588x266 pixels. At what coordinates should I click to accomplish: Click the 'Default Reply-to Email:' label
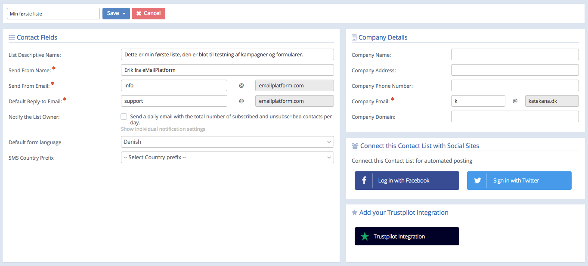35,102
